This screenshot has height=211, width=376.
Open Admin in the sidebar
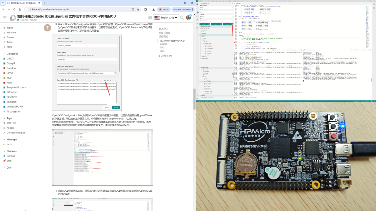pos(10,42)
